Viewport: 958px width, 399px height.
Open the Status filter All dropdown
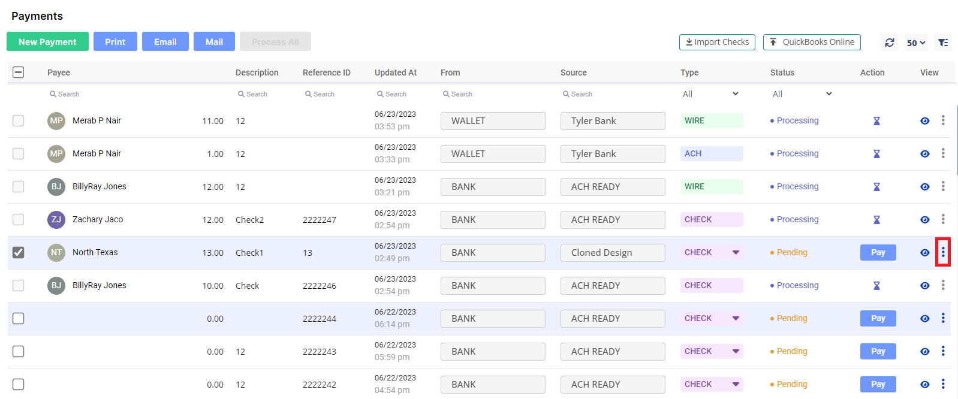[802, 94]
